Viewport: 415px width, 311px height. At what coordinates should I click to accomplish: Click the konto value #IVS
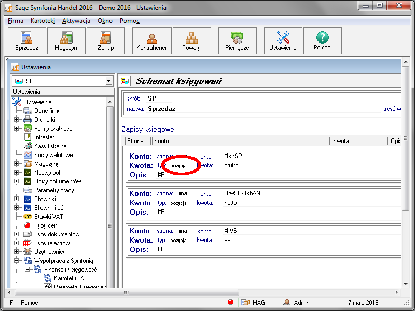tap(231, 231)
